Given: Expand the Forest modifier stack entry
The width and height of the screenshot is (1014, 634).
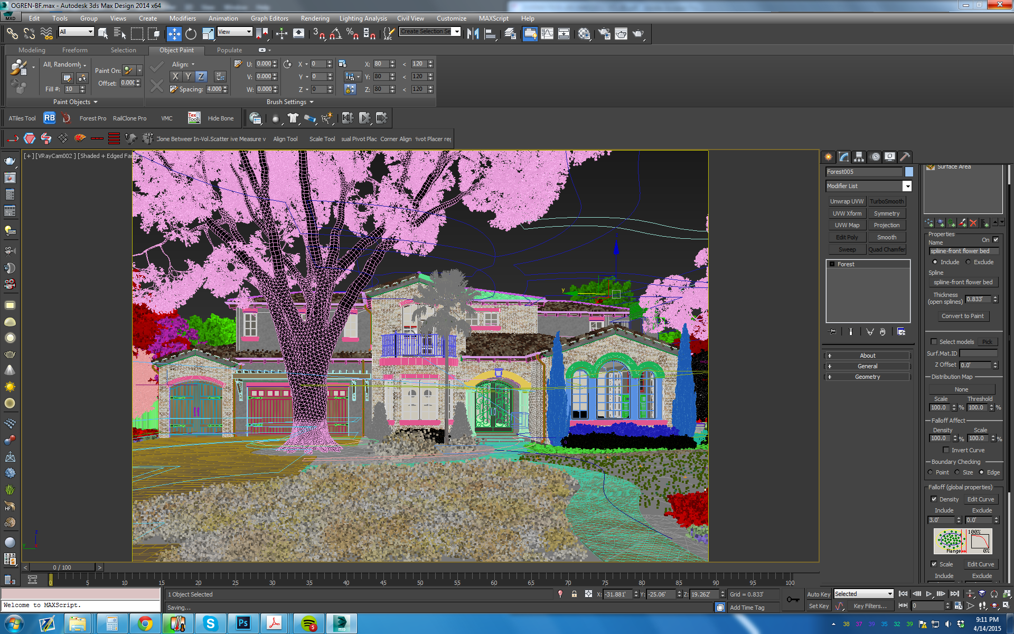Looking at the screenshot, I should 832,264.
